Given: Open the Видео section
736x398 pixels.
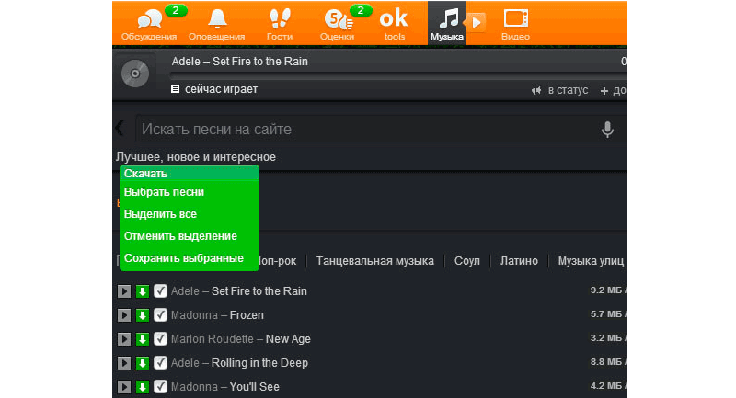Looking at the screenshot, I should tap(515, 25).
